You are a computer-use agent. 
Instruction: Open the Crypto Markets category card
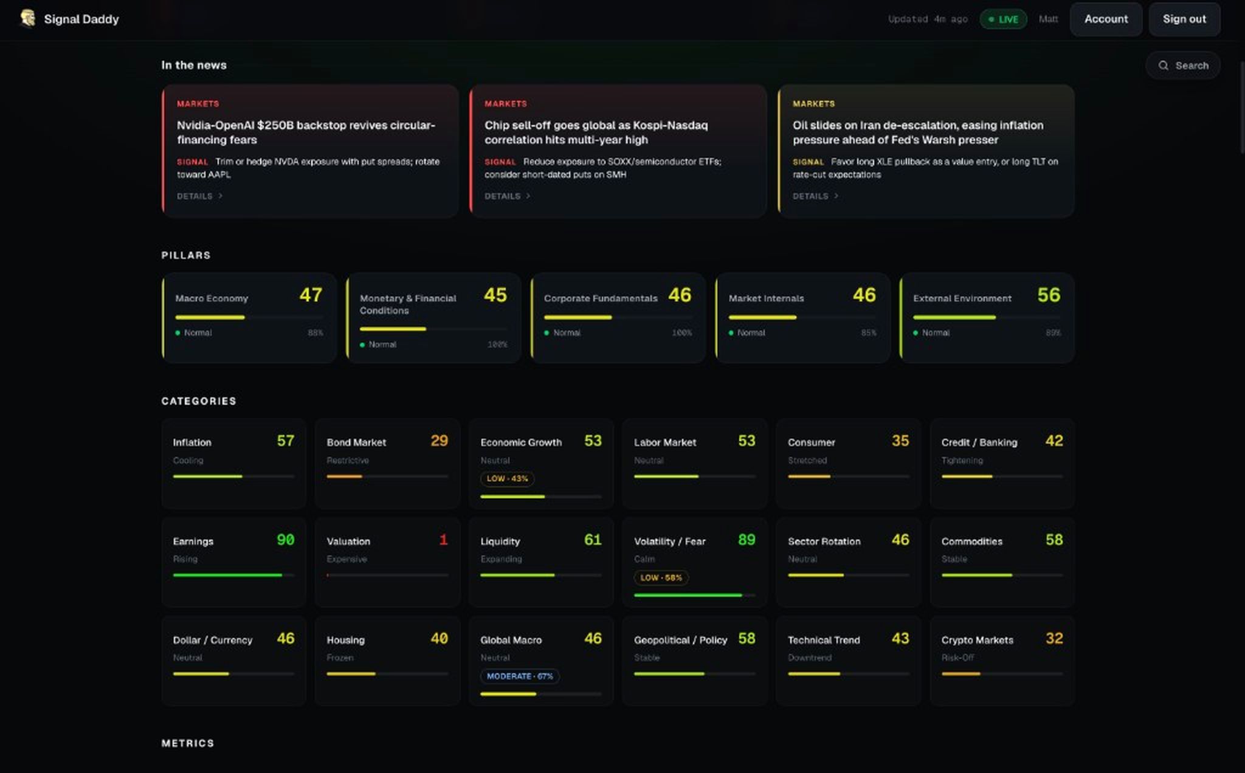click(x=1002, y=661)
